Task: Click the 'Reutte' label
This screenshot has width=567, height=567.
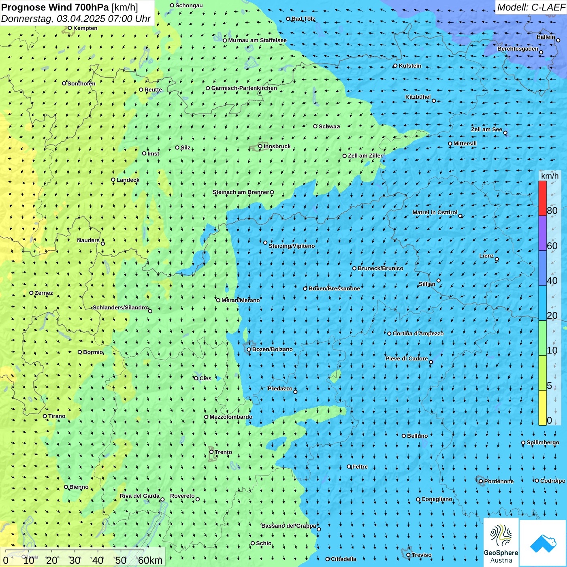Action: click(153, 90)
